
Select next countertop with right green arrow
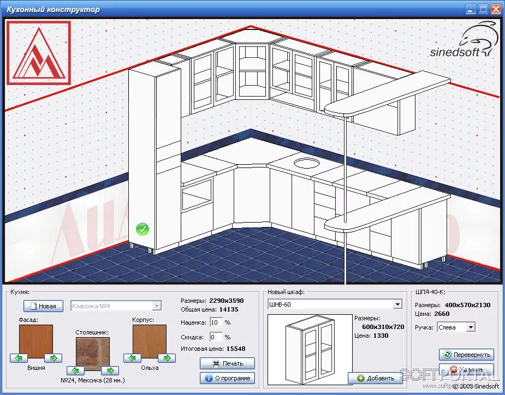pyautogui.click(x=110, y=370)
